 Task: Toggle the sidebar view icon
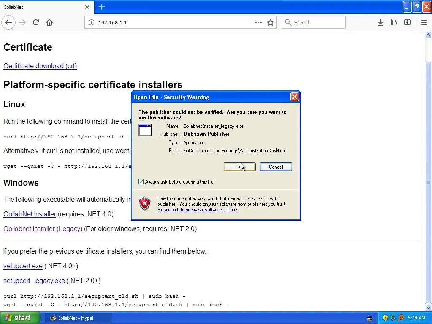[x=408, y=22]
